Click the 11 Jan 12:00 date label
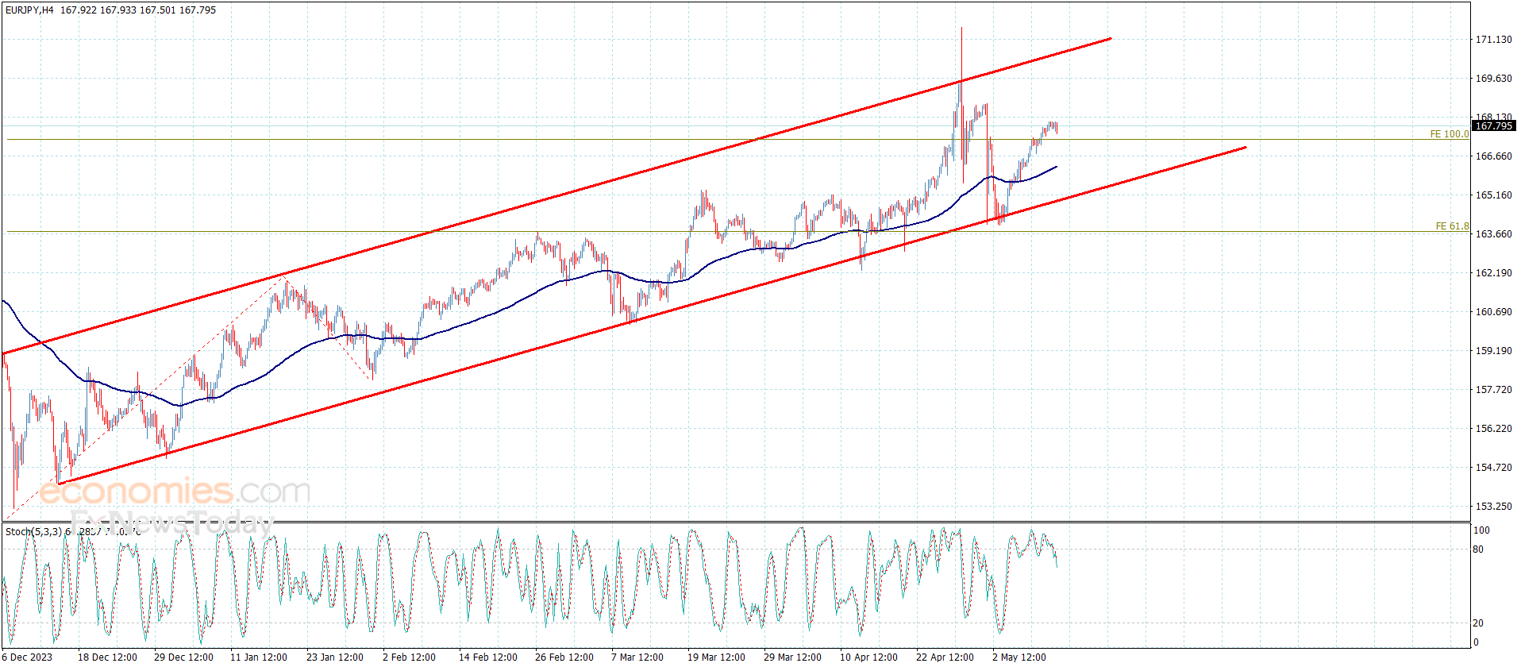 coord(259,657)
